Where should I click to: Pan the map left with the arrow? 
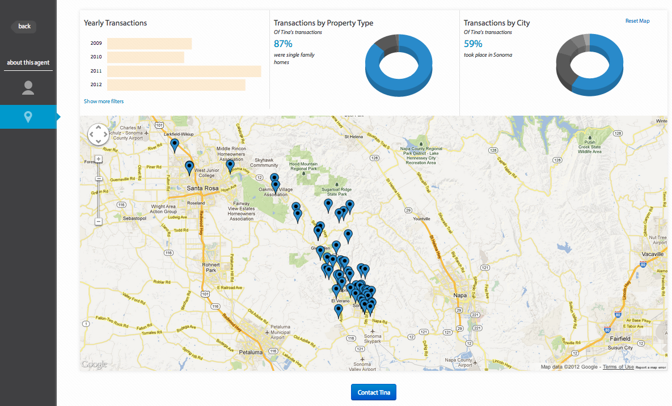(91, 136)
